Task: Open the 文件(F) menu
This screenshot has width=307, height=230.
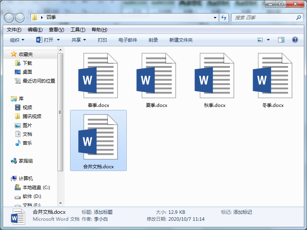Action: coord(14,30)
